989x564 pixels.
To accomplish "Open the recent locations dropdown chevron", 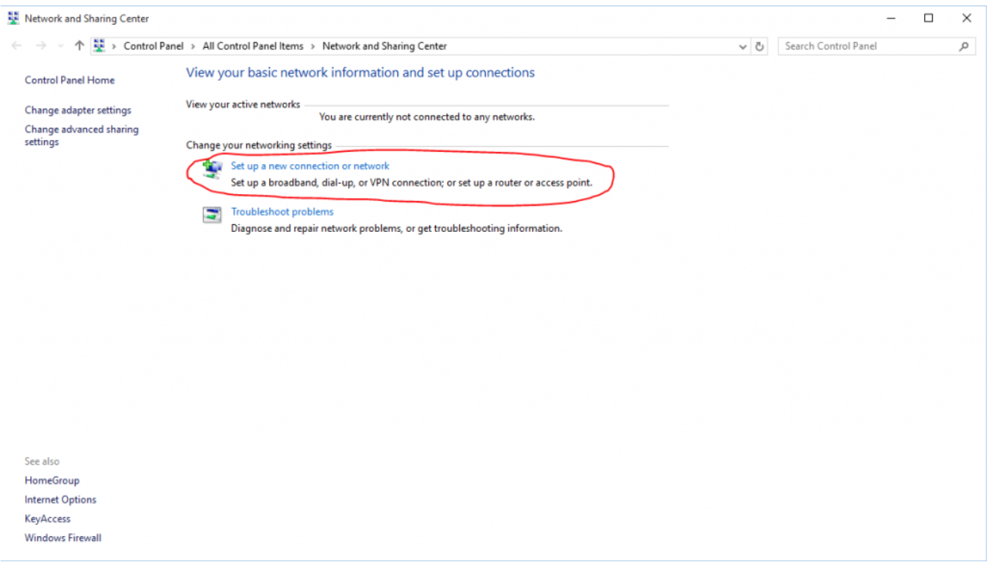I will [61, 46].
